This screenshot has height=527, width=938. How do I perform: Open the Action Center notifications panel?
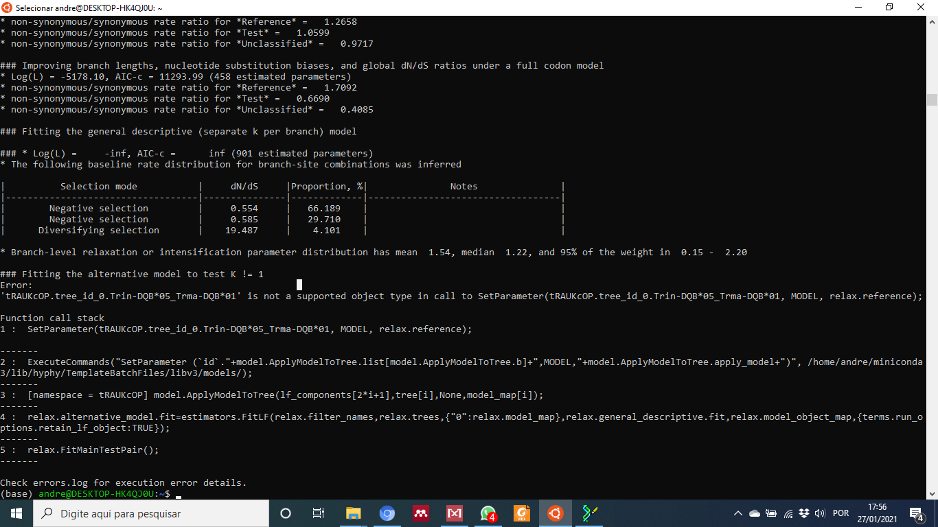pyautogui.click(x=917, y=513)
